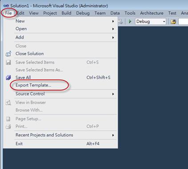Click the Visual Studio infinity logo icon
Screen dimensions: 188x169
tap(6, 6)
